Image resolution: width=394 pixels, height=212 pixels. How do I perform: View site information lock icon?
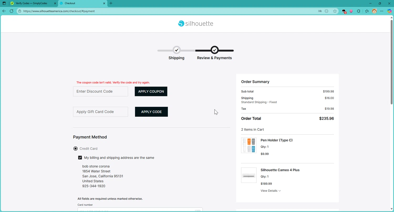point(20,11)
